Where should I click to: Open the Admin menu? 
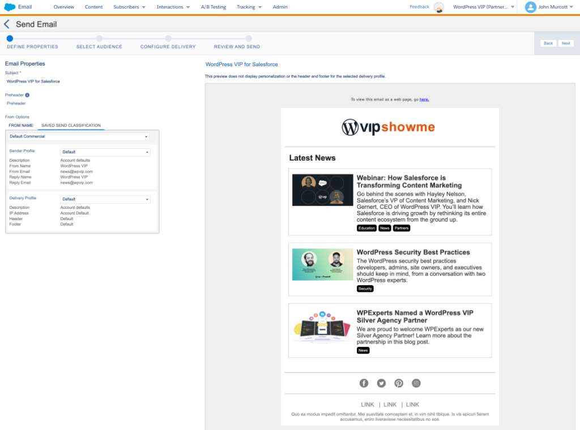[280, 7]
